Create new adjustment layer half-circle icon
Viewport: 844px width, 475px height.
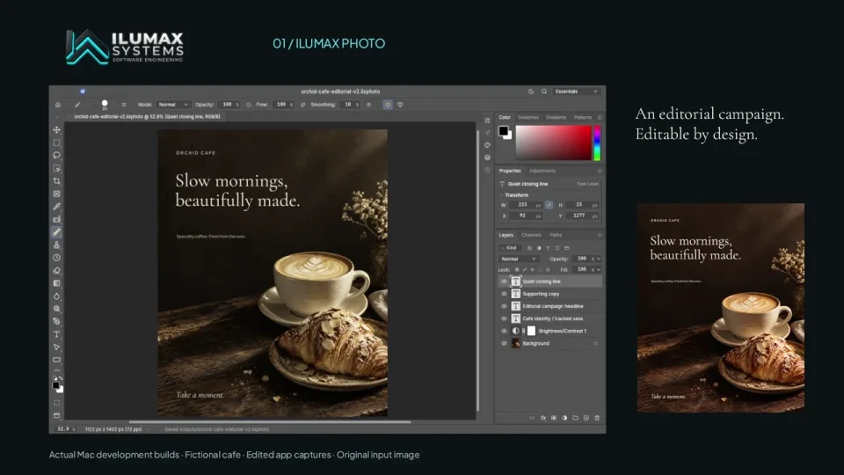click(x=564, y=418)
